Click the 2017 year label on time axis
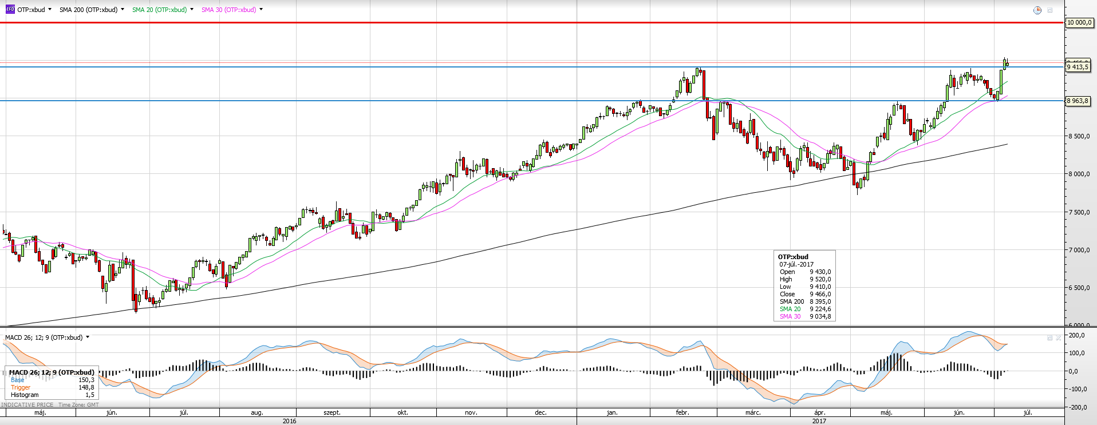 819,421
